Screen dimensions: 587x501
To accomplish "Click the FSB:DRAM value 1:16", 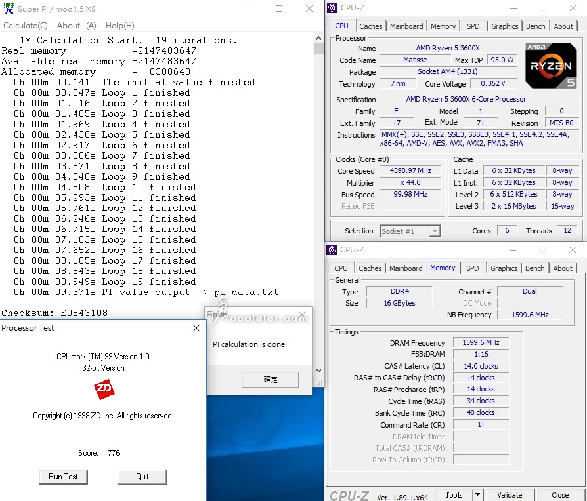I will [x=481, y=354].
